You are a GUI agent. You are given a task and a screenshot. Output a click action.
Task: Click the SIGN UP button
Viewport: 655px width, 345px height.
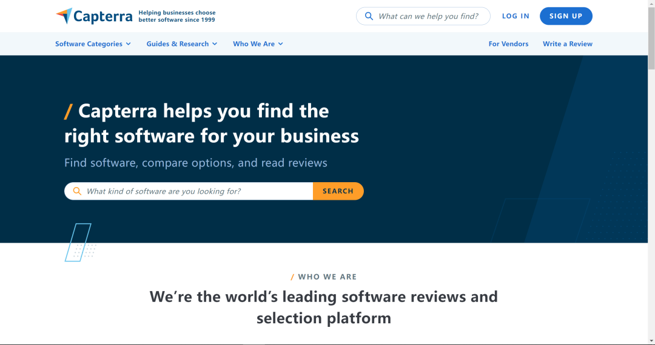(566, 16)
